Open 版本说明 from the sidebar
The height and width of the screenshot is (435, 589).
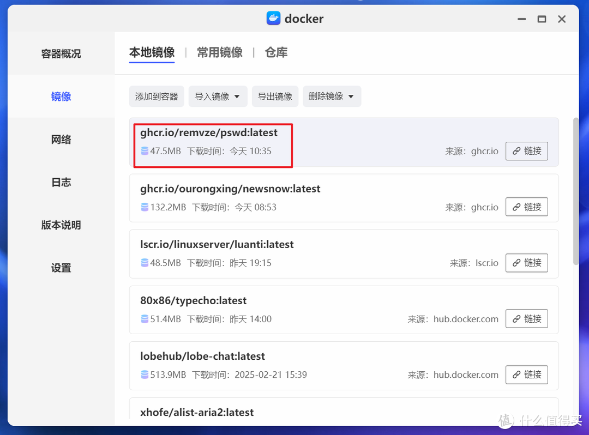point(61,225)
